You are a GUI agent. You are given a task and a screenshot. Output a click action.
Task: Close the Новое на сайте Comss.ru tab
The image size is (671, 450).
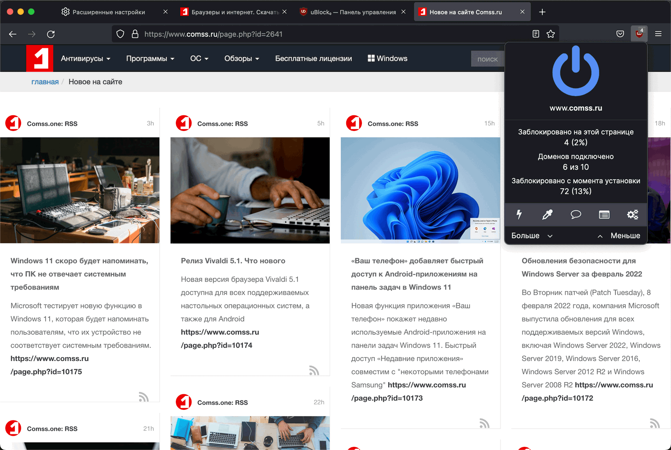click(x=522, y=12)
